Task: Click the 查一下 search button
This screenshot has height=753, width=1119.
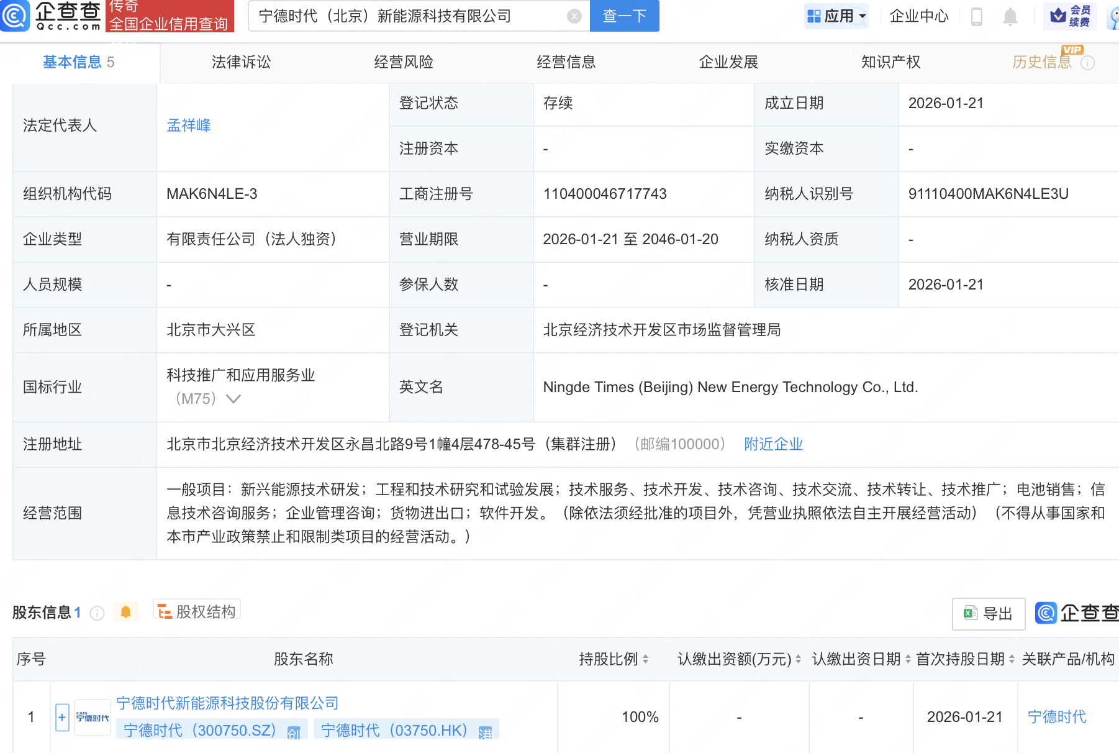Action: tap(623, 17)
